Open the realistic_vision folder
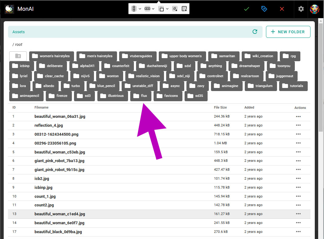Viewport: 324px width, 239px height. tap(144, 76)
